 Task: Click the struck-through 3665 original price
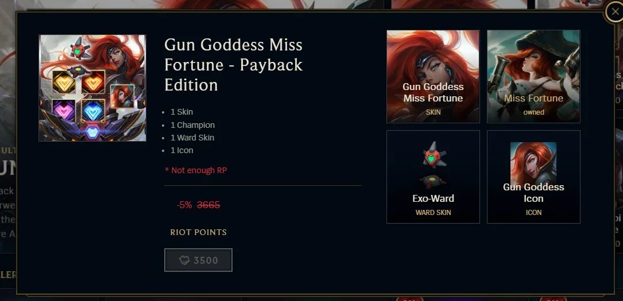[208, 205]
